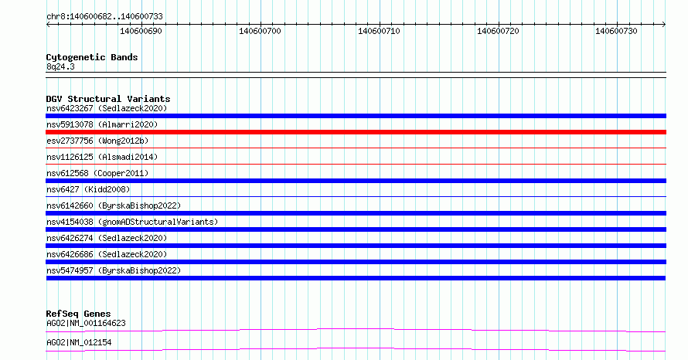Click the chr8:140600682..140600733 coordinate label
This screenshot has height=360, width=688.
(x=104, y=16)
